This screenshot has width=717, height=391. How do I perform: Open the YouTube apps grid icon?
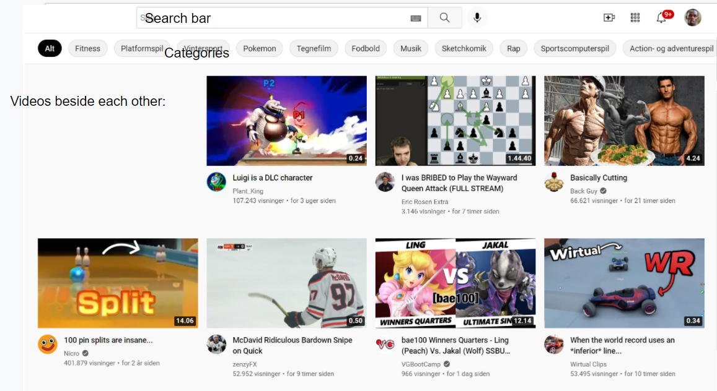click(x=635, y=18)
